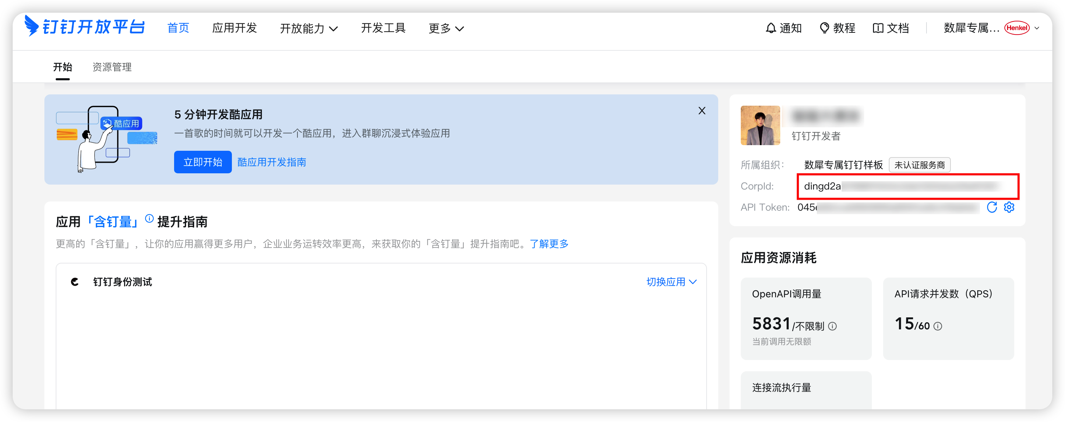Close the 5 分钟开发酷应用 banner

click(702, 111)
